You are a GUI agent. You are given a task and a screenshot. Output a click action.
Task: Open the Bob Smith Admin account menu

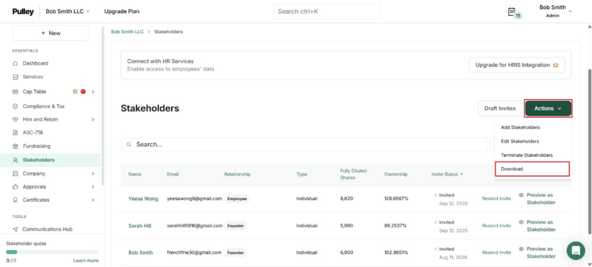[556, 12]
